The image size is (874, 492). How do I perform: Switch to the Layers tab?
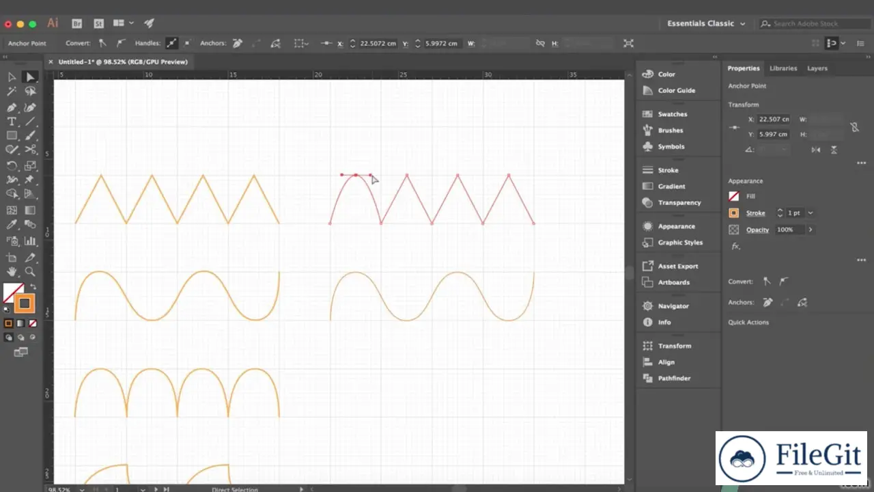point(817,68)
